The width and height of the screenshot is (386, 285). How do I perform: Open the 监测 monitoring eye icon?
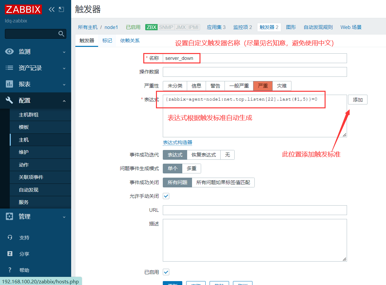[x=10, y=52]
